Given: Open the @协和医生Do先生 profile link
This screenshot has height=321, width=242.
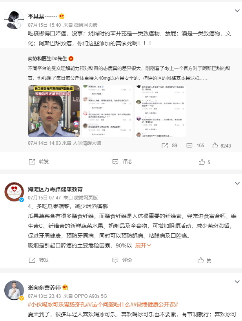Looking at the screenshot, I should 47,59.
